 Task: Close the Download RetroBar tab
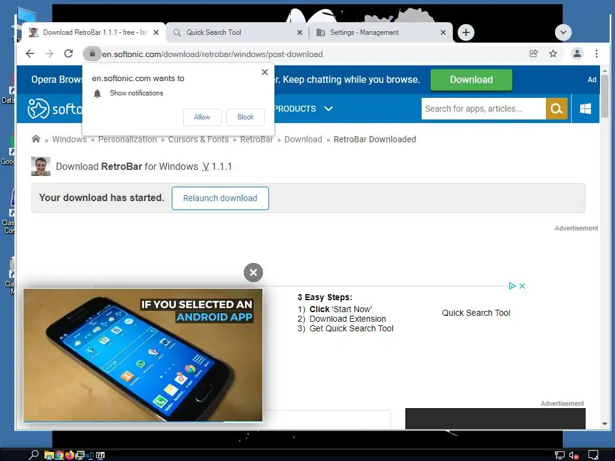click(x=156, y=32)
